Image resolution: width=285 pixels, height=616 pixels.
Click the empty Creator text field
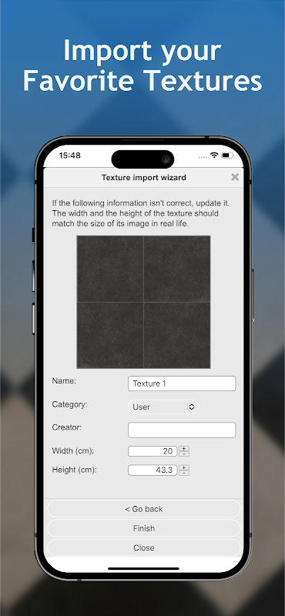pos(182,430)
